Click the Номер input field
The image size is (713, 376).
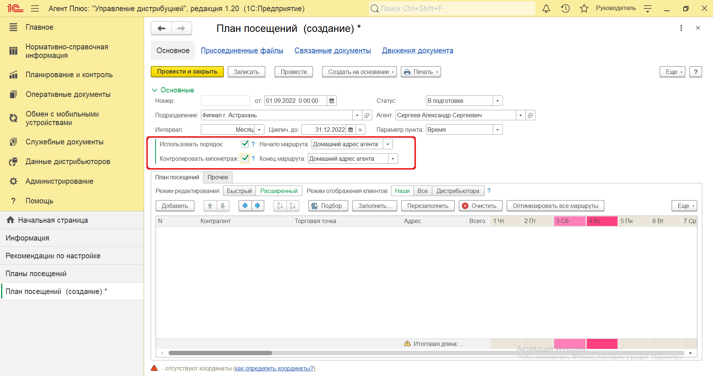tap(225, 101)
